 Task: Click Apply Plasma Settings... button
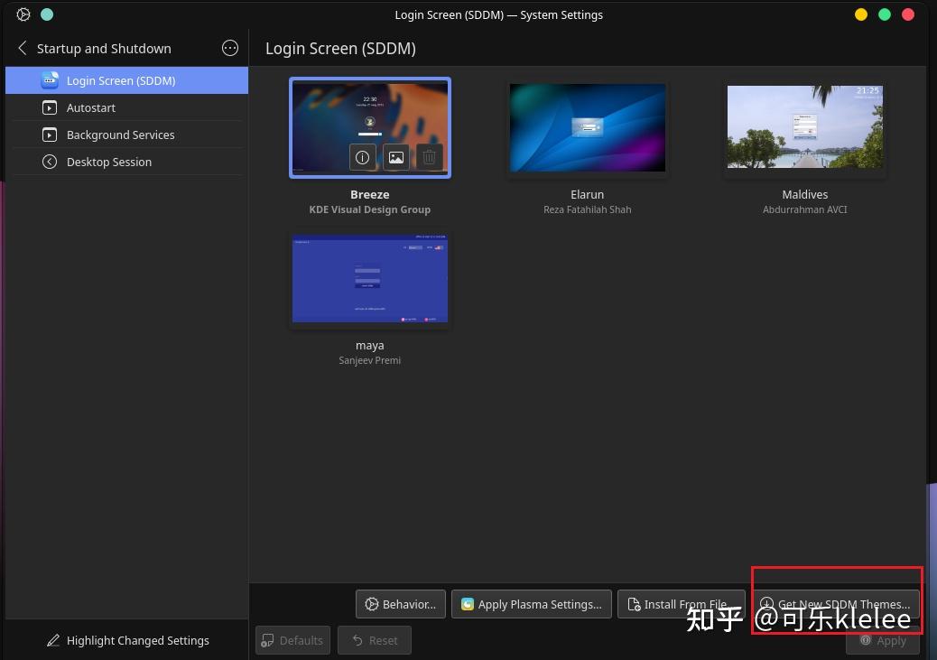coord(532,604)
